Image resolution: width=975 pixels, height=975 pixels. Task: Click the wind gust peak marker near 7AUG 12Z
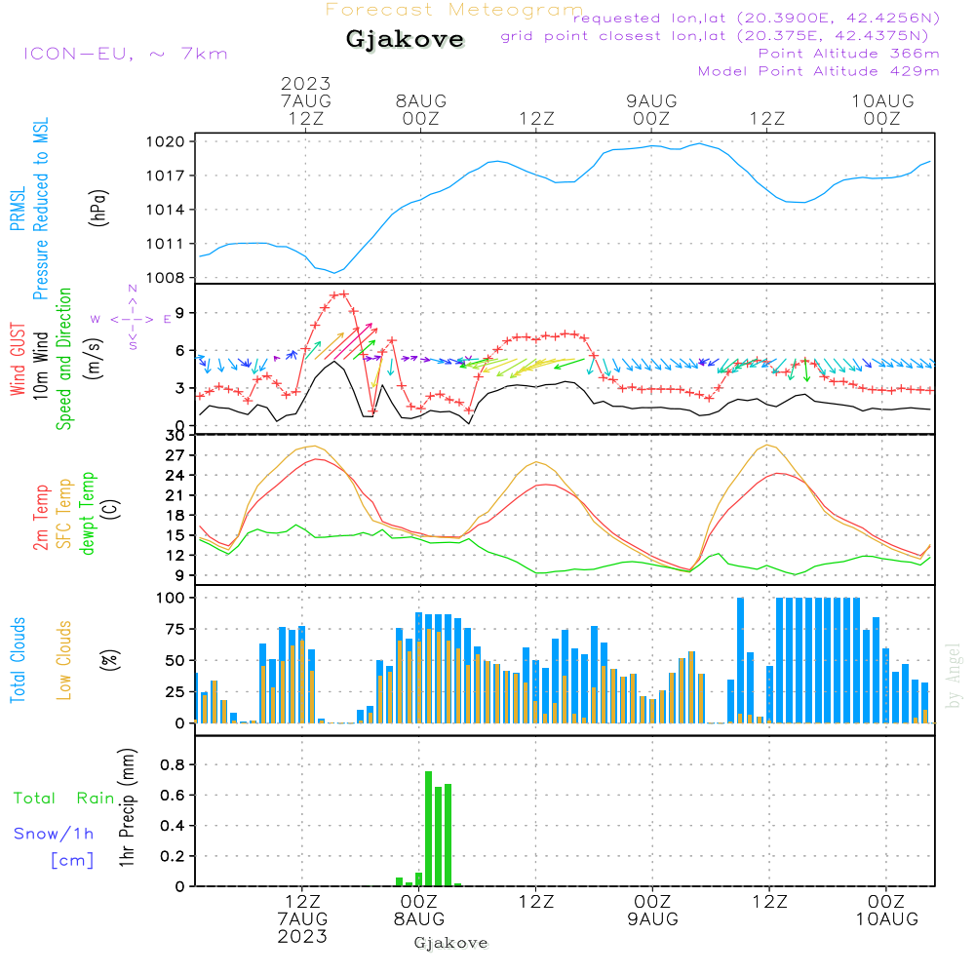(x=344, y=294)
